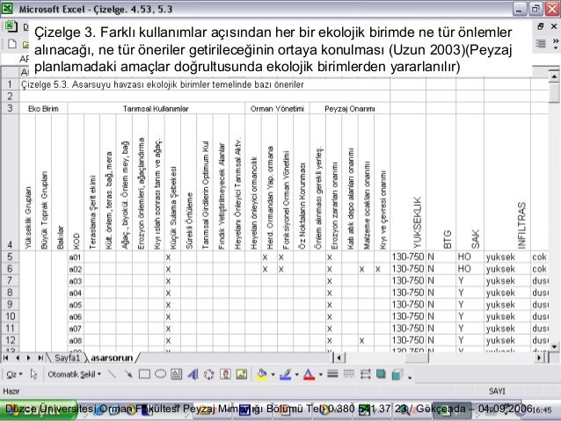The image size is (561, 421).
Task: Select row header 3
Action: (10, 108)
